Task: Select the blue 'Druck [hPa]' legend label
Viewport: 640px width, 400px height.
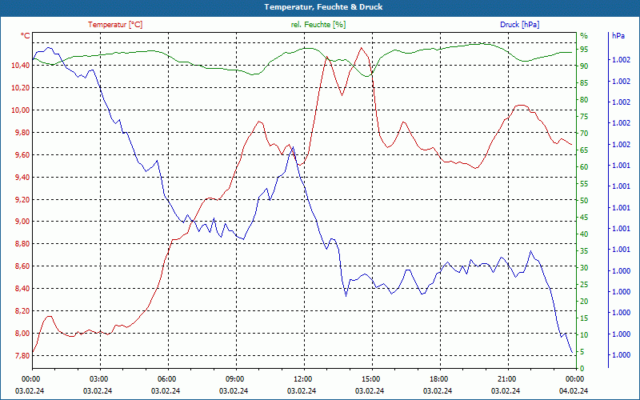Action: pyautogui.click(x=519, y=25)
